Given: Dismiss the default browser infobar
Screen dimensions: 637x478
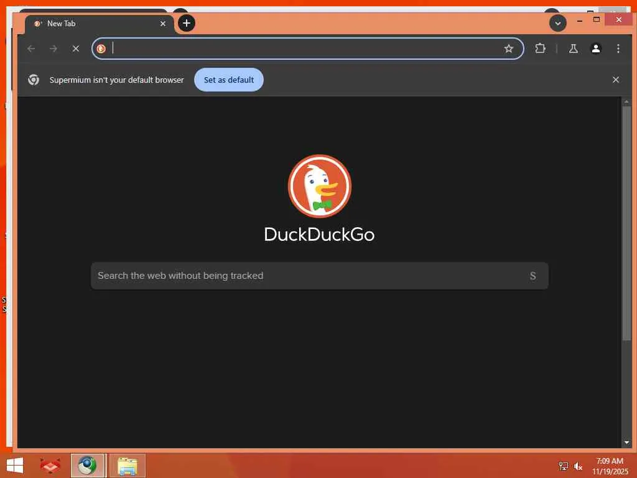Looking at the screenshot, I should coord(616,80).
